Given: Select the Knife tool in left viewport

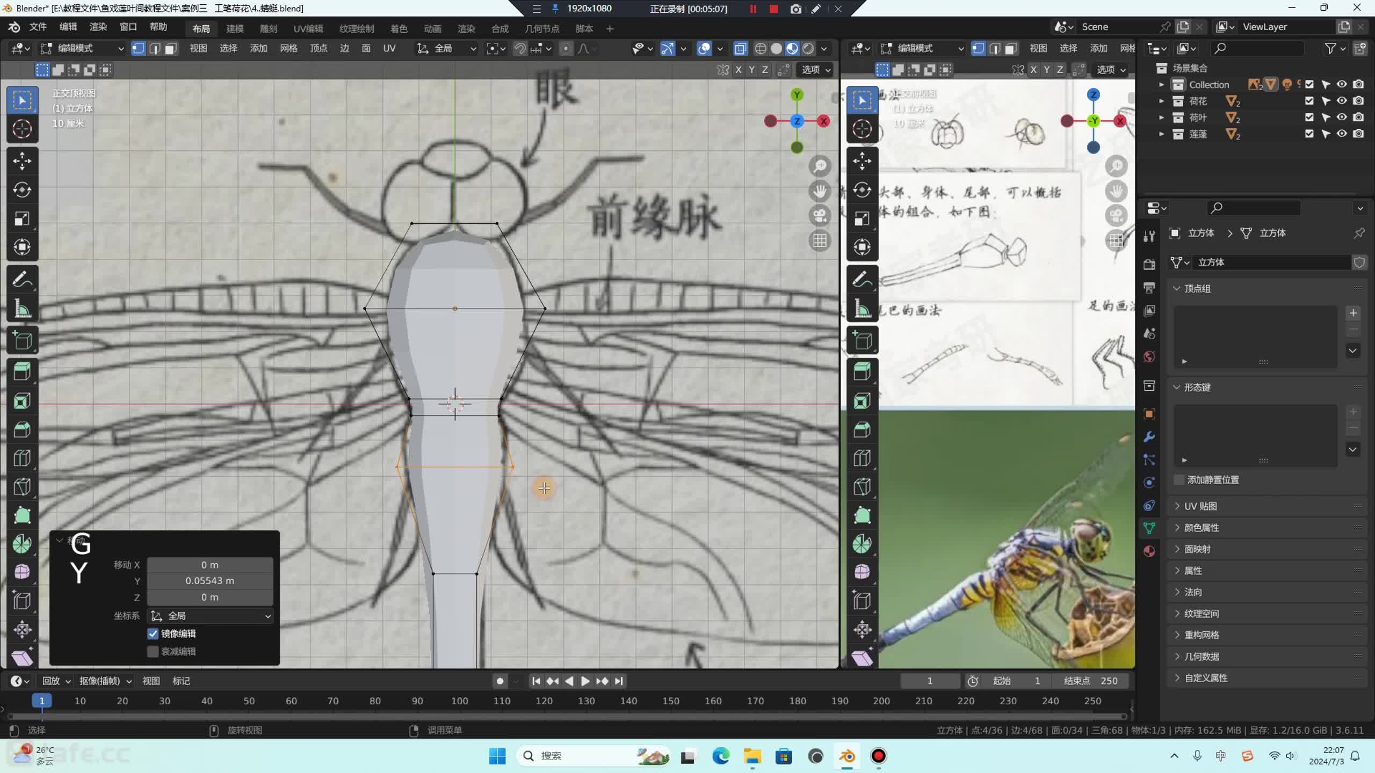Looking at the screenshot, I should pos(22,487).
